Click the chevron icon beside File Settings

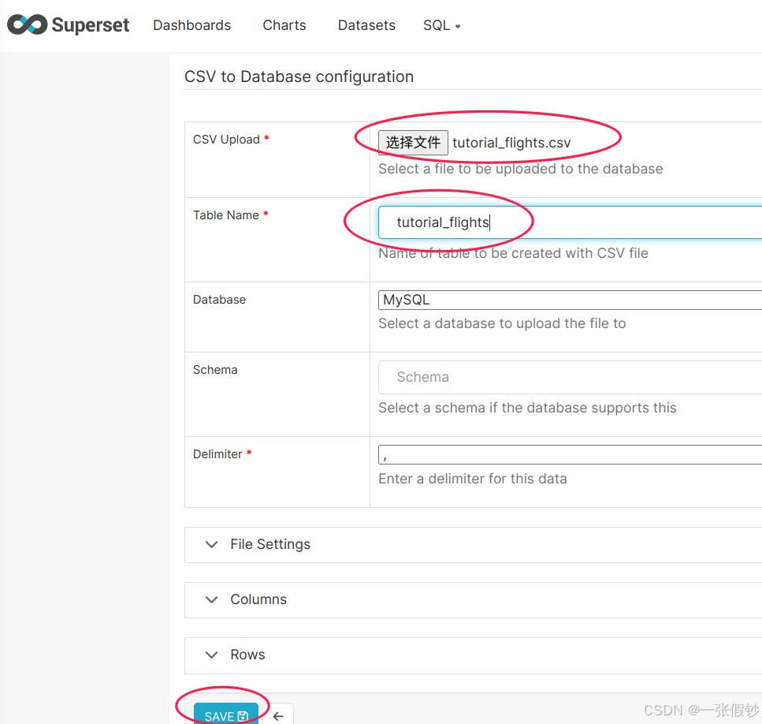211,544
